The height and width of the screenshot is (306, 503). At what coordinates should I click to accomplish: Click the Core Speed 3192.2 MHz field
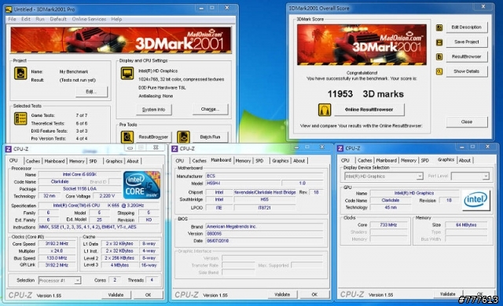coord(57,244)
